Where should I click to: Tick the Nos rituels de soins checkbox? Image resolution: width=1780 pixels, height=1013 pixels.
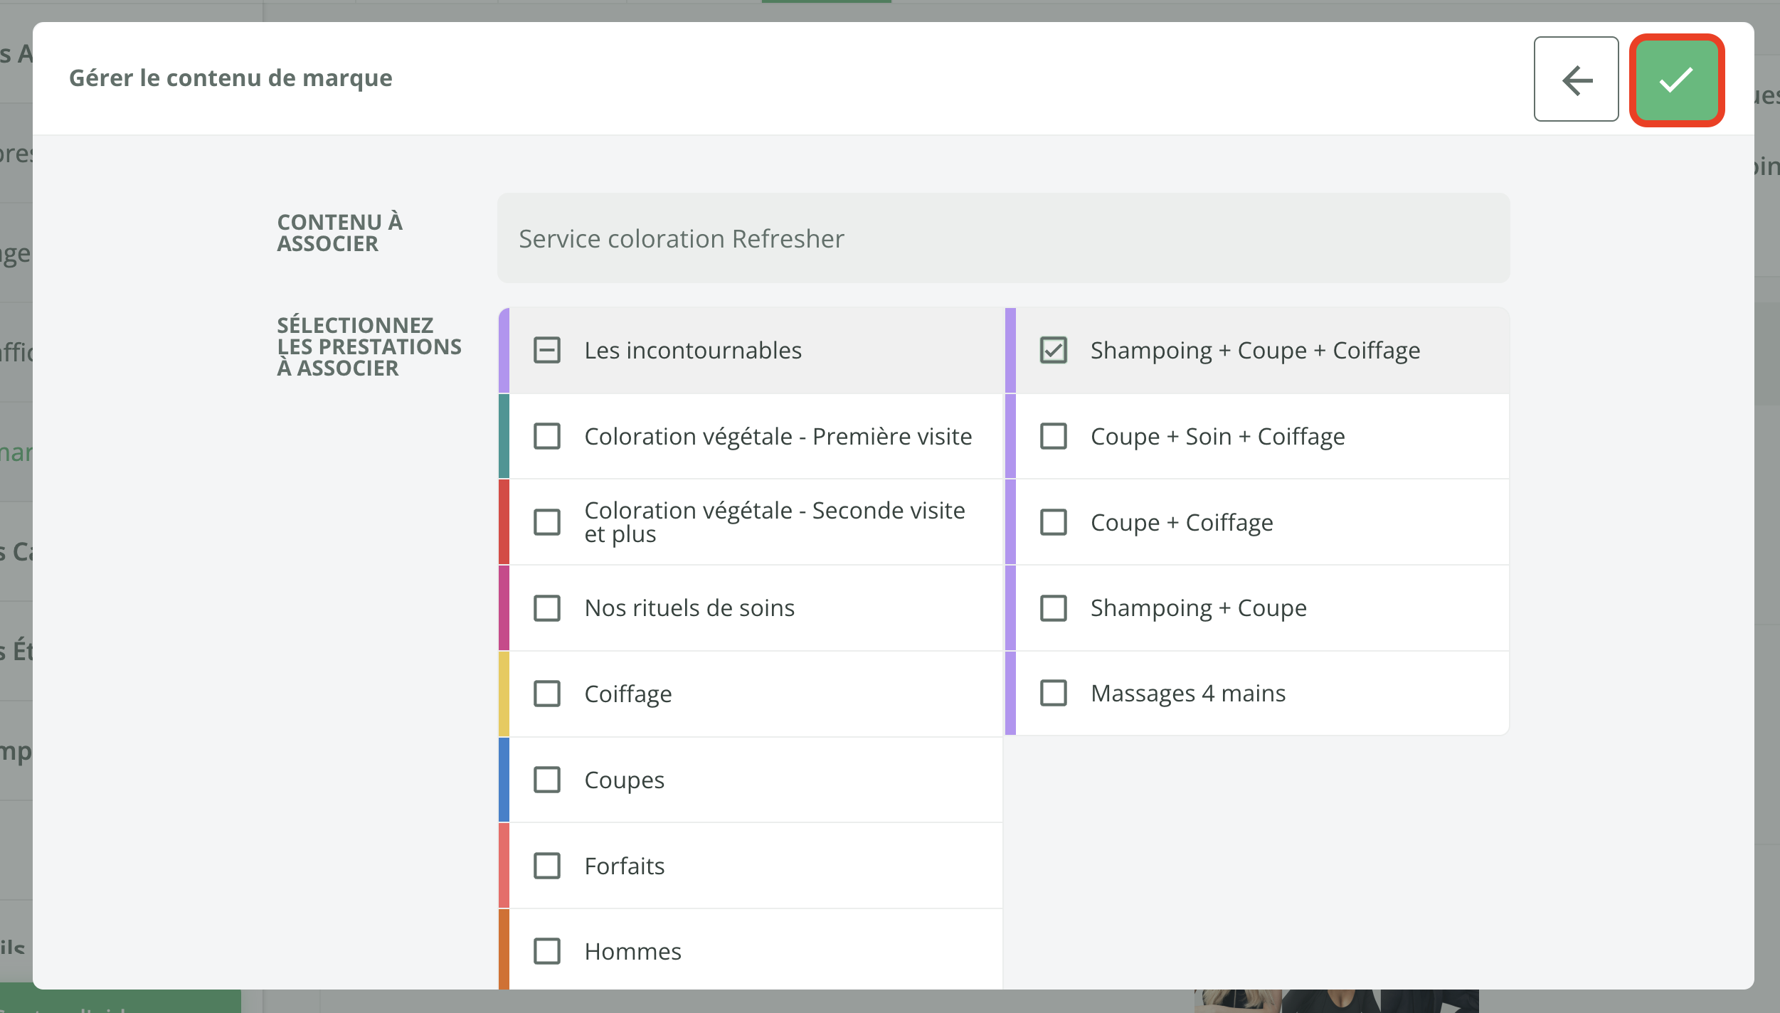(546, 608)
